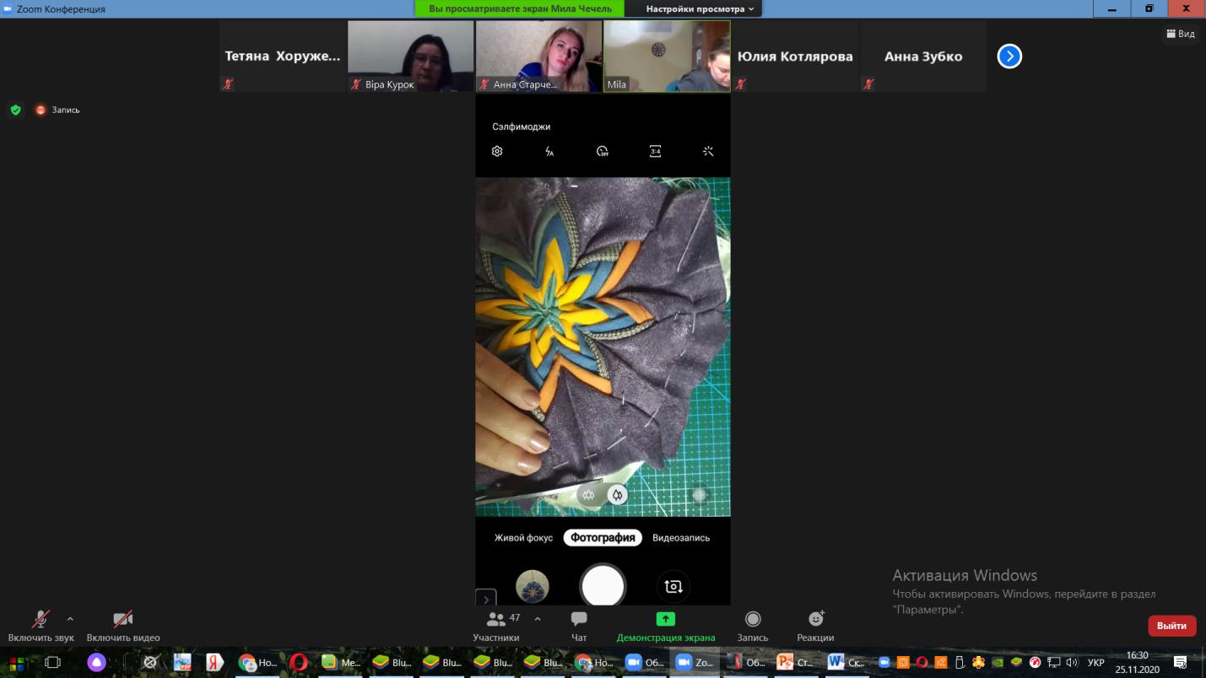Open the Чат chat panel
Screen dimensions: 1206x678
[x=579, y=627]
